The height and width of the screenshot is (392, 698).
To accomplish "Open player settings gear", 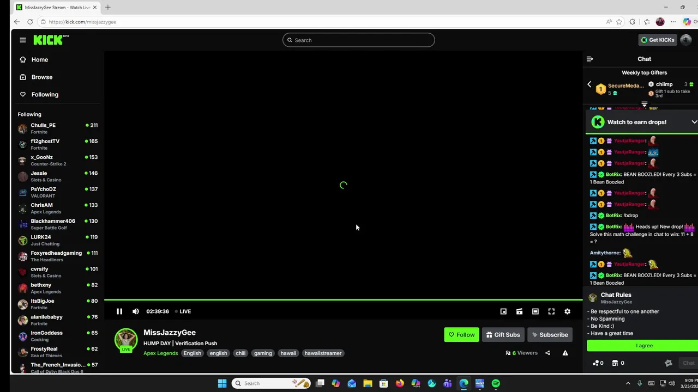I will point(567,311).
